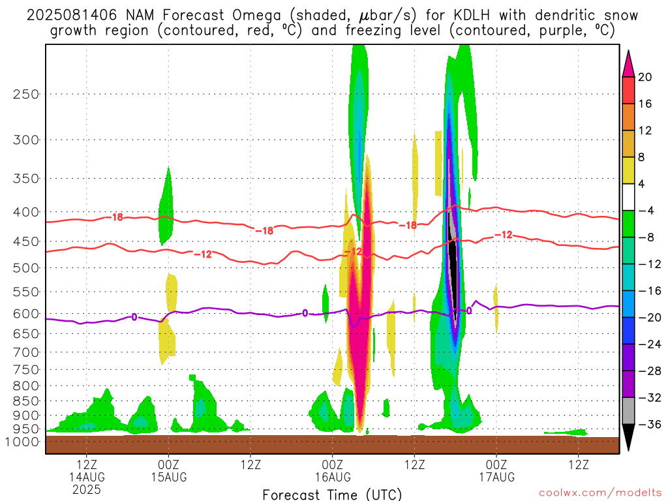The height and width of the screenshot is (501, 668).
Task: Click the 850 pressure level label
Action: pyautogui.click(x=26, y=401)
